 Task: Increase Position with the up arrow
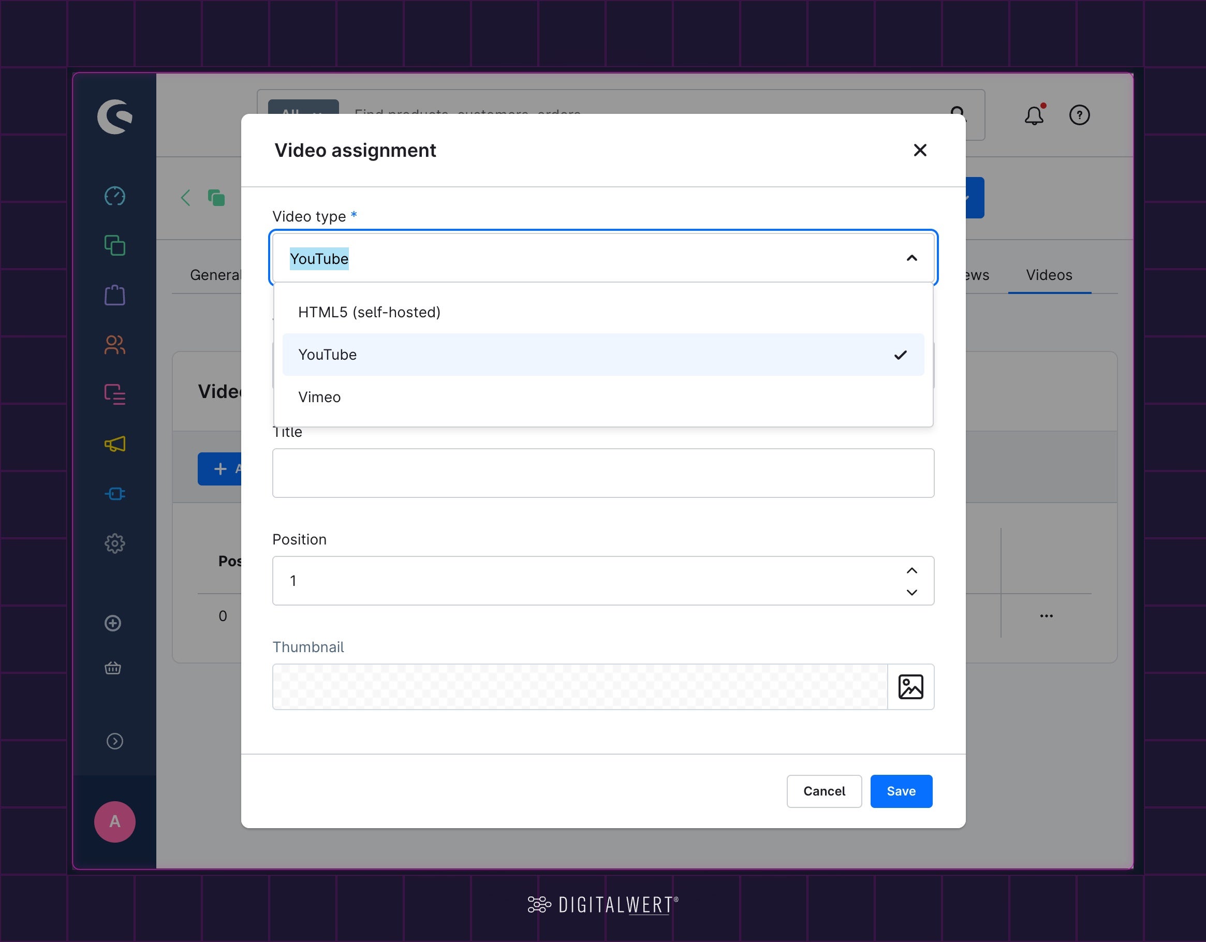[x=911, y=570]
